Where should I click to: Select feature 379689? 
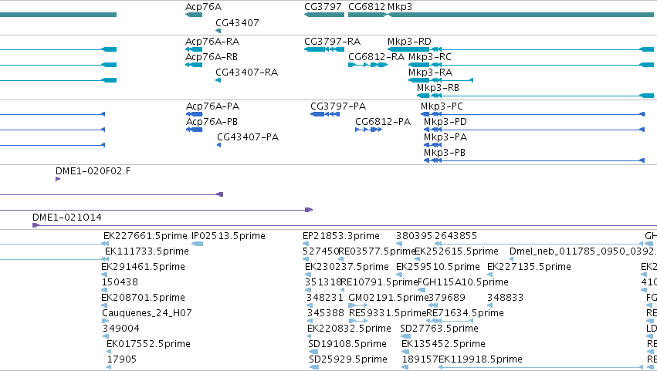point(433,305)
